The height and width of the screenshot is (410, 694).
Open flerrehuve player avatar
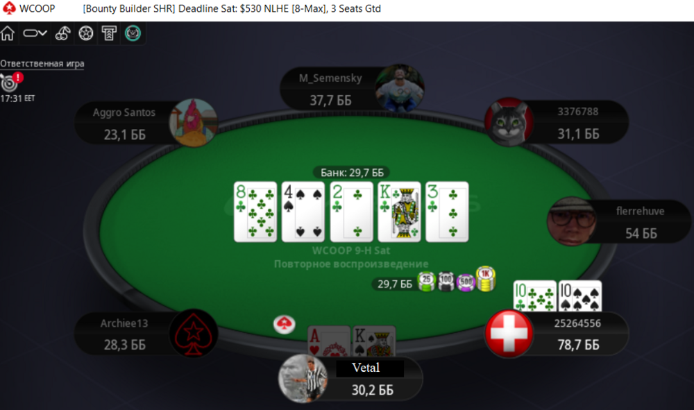click(571, 221)
